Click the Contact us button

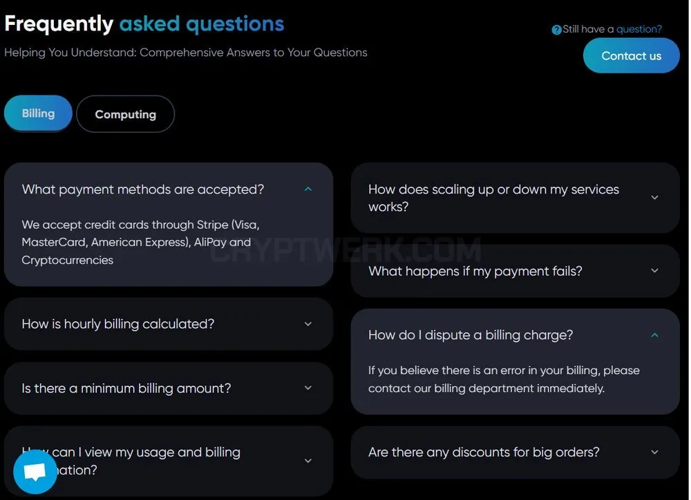[631, 55]
